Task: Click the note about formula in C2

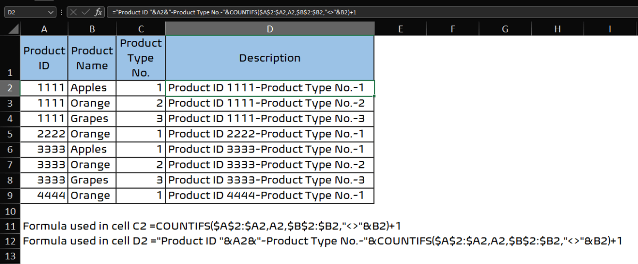Action: [x=212, y=226]
